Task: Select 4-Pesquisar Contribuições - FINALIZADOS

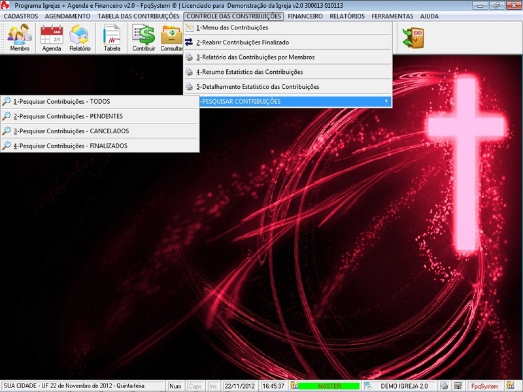Action: click(x=100, y=146)
